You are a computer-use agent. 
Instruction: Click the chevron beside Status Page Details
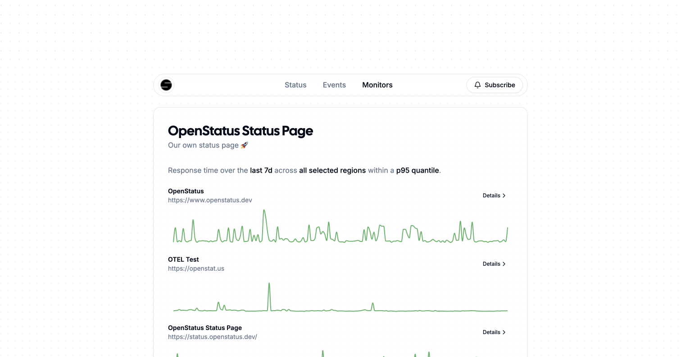pyautogui.click(x=504, y=332)
